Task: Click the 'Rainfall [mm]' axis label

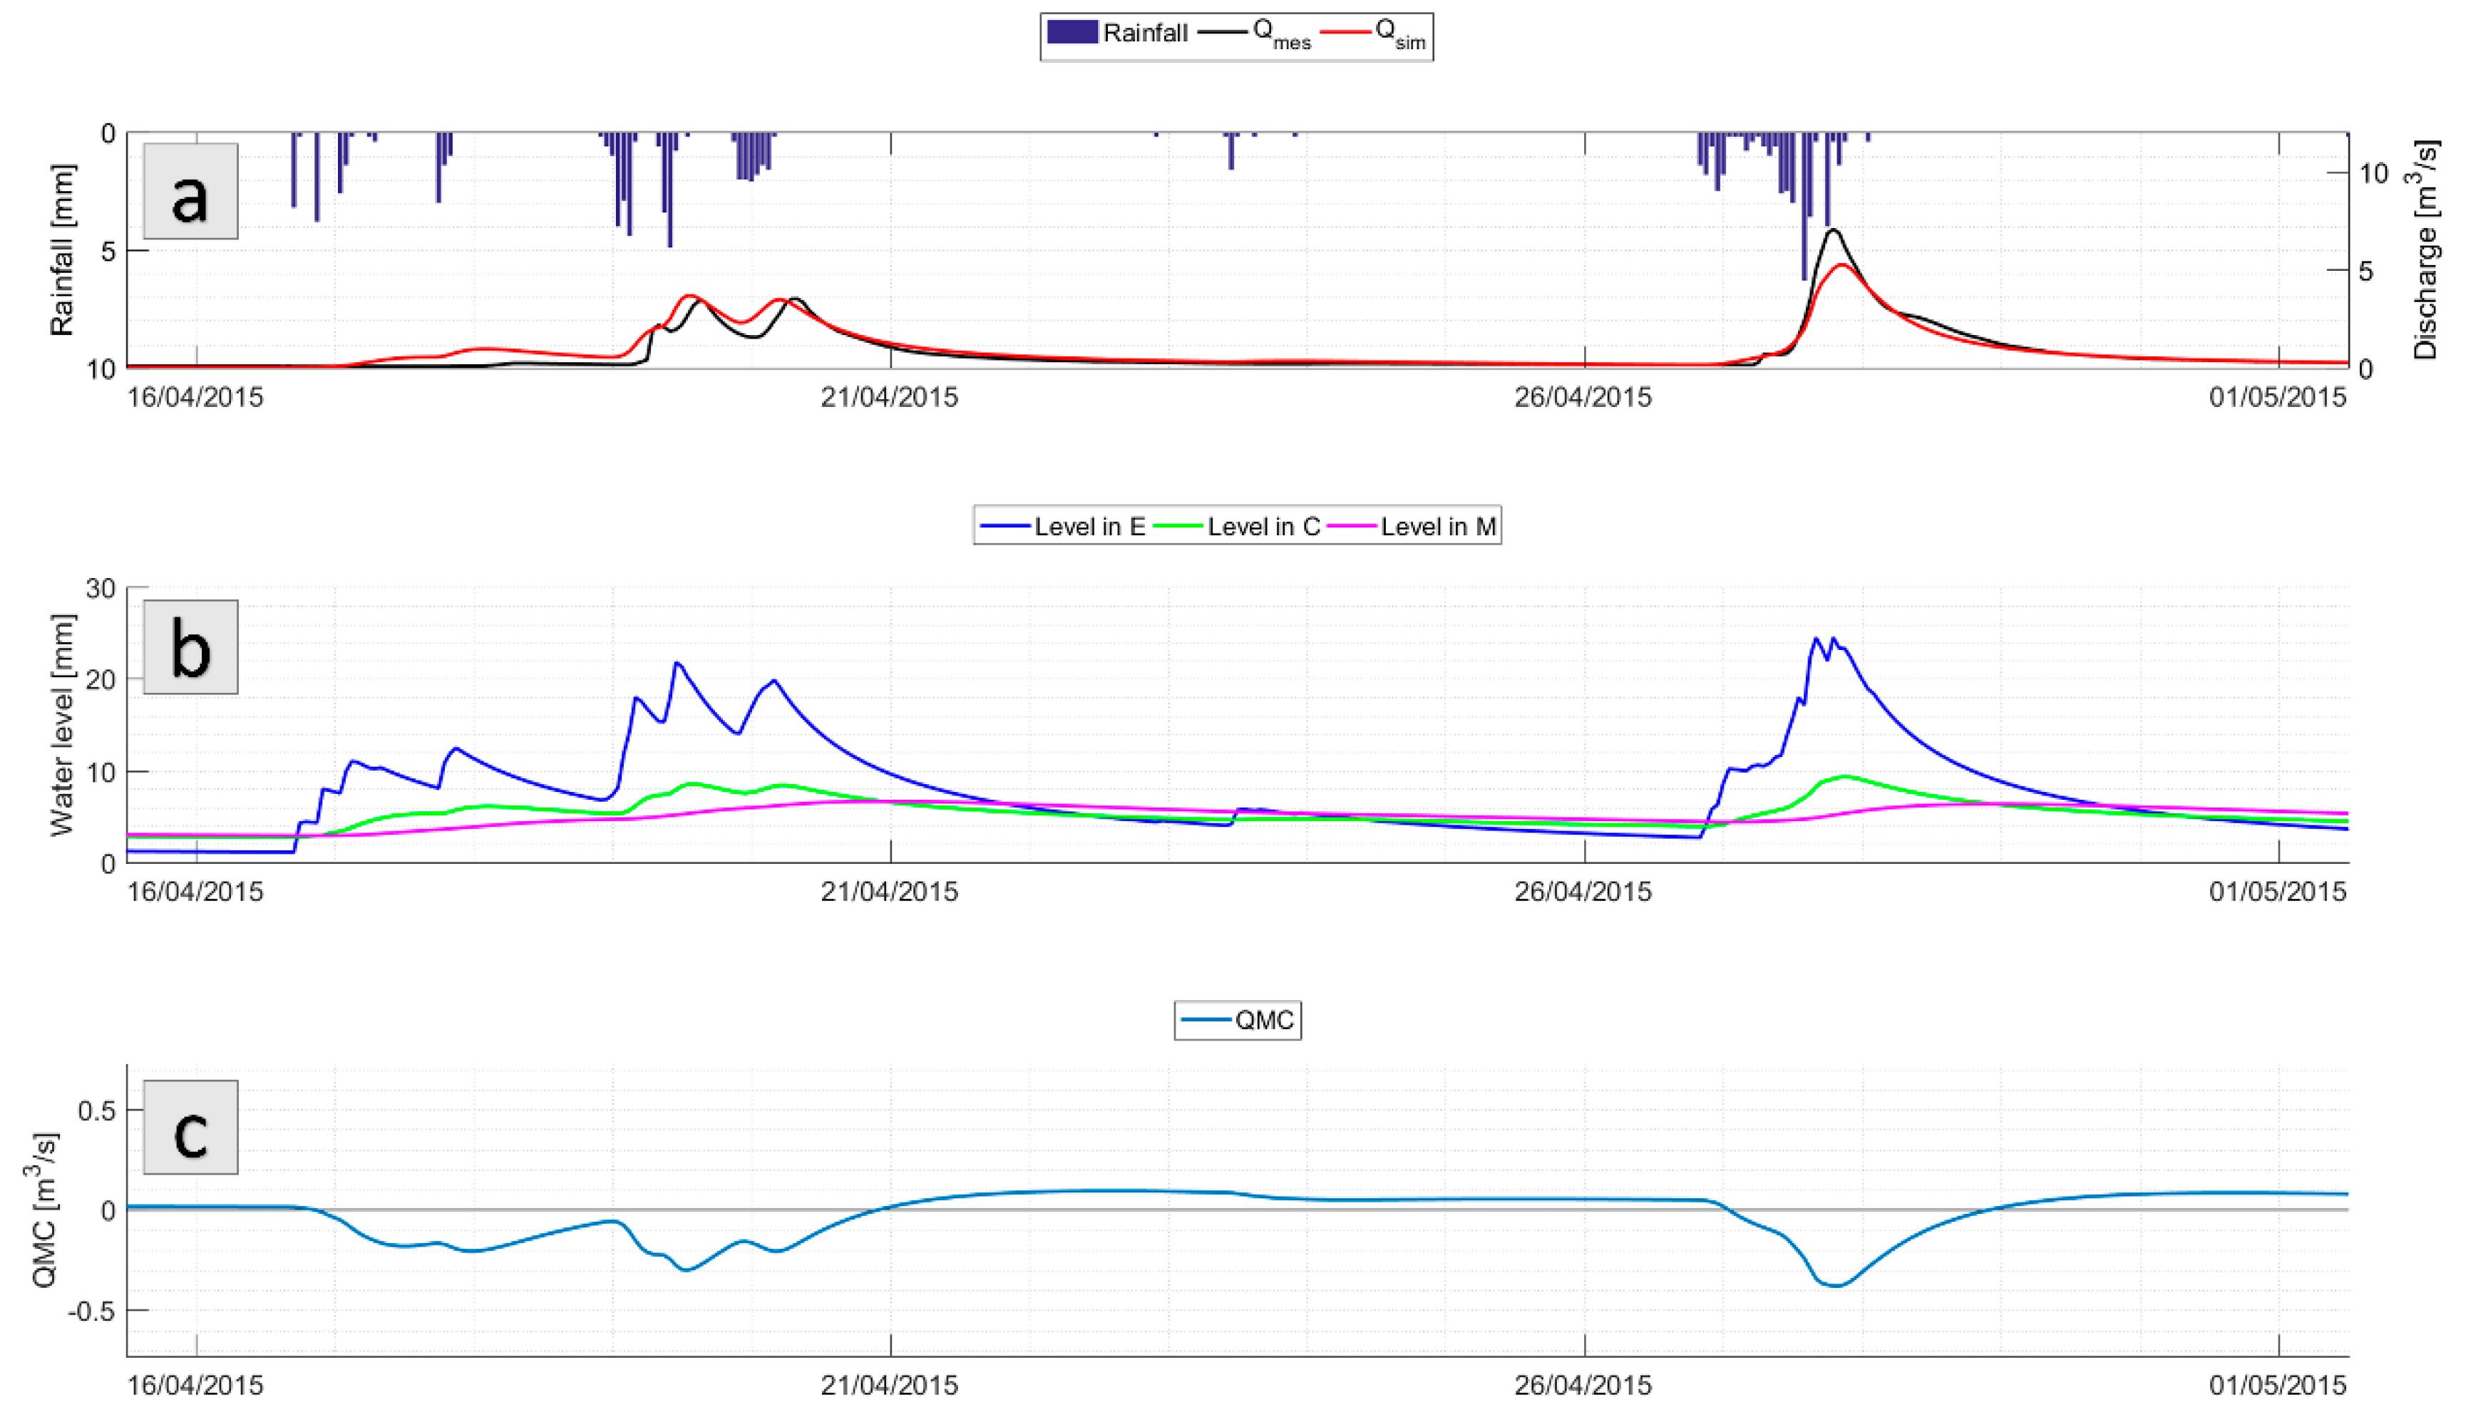Action: pyautogui.click(x=63, y=250)
